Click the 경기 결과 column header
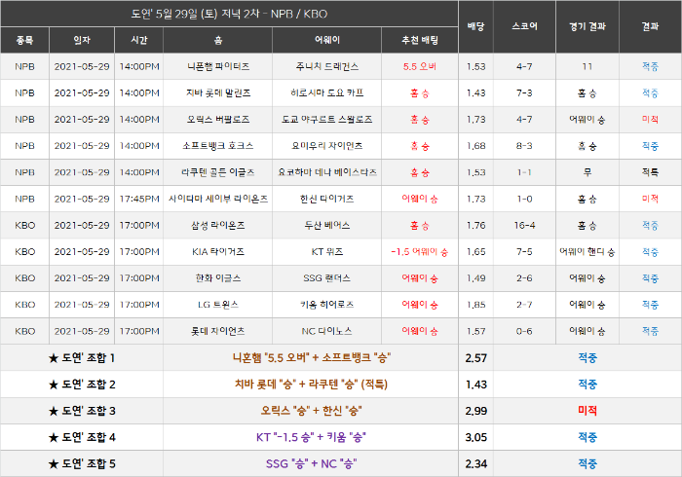682x477 pixels. click(x=587, y=26)
